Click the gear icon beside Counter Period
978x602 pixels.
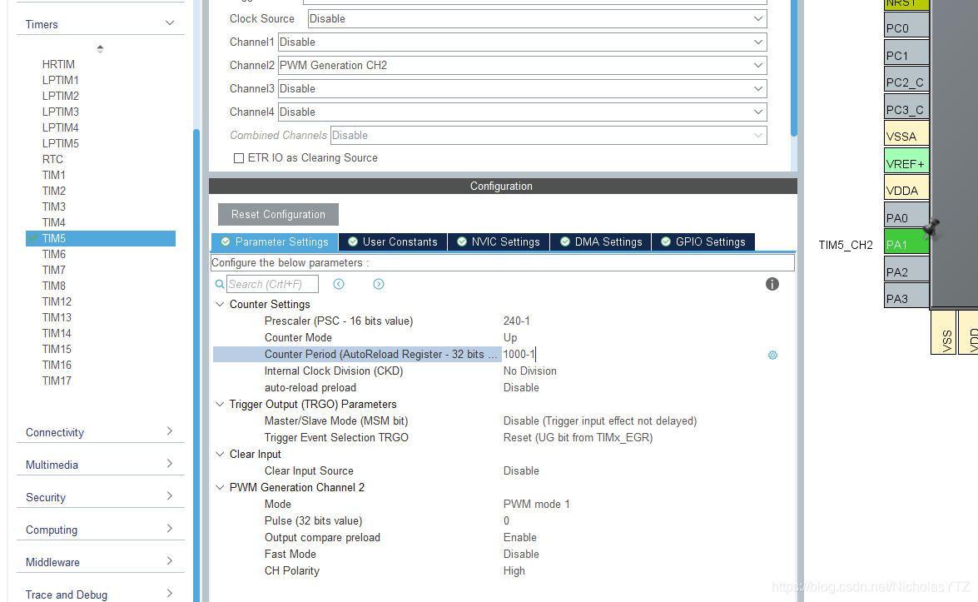click(772, 355)
